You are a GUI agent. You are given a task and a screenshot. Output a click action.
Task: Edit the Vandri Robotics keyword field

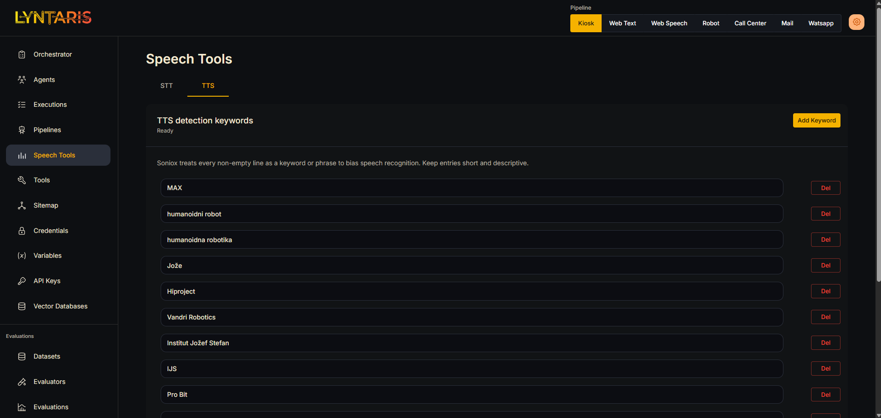(471, 317)
